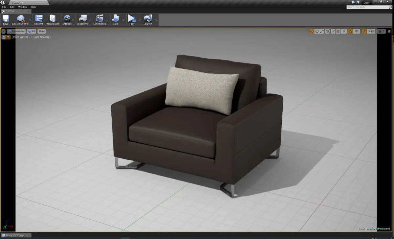Toggle scale snapping icon
The width and height of the screenshot is (394, 239).
pos(364,31)
